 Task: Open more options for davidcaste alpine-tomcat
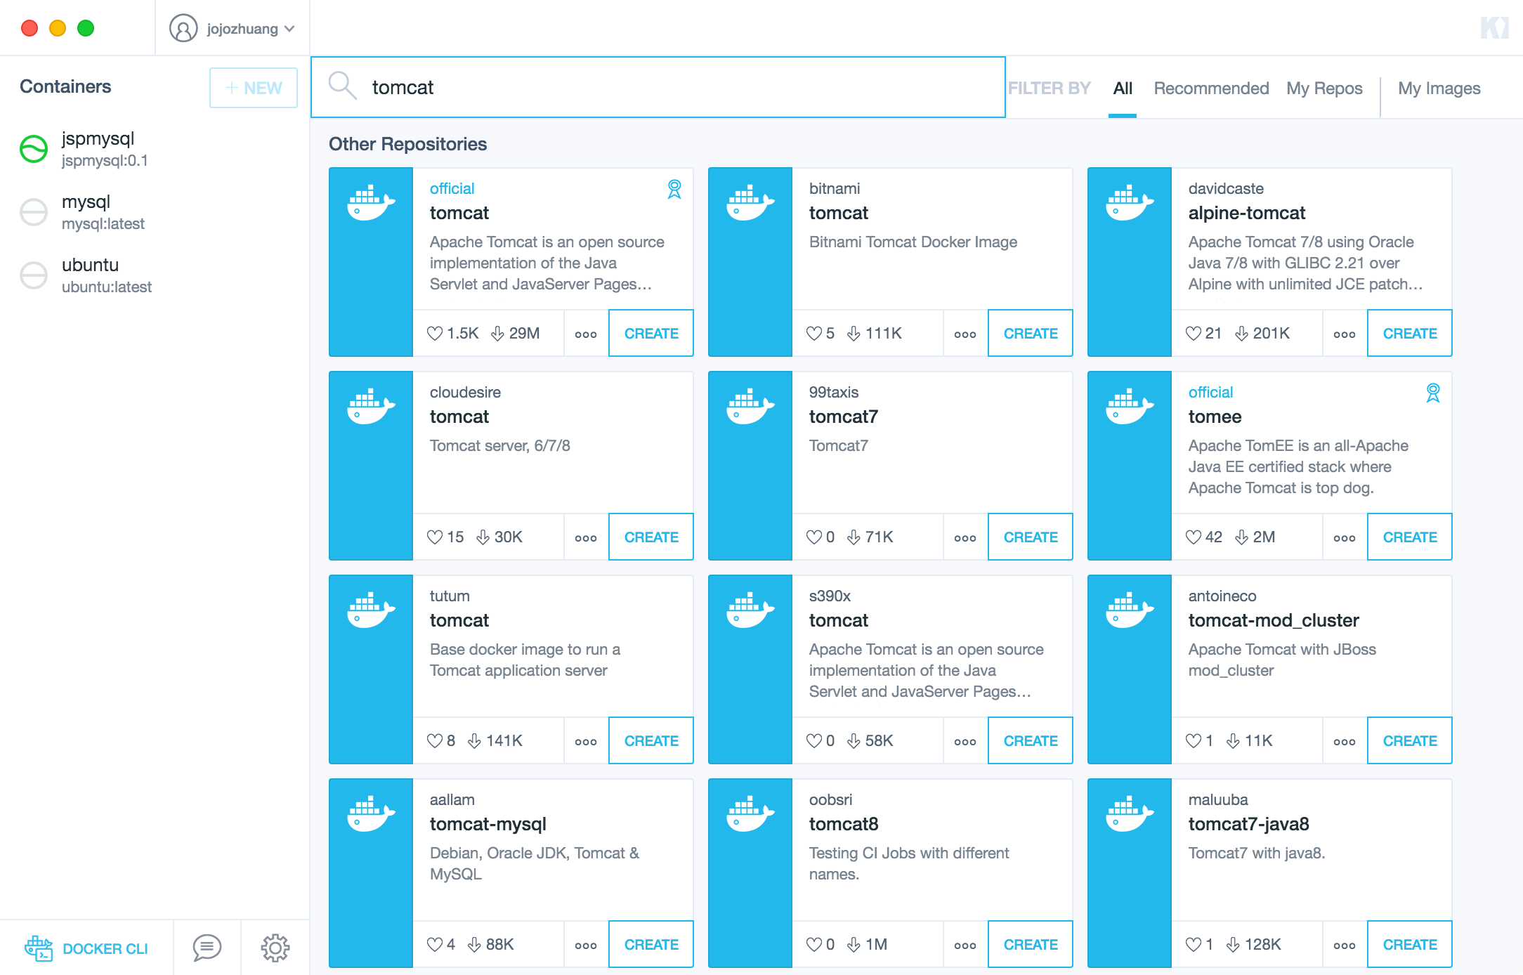pyautogui.click(x=1345, y=334)
